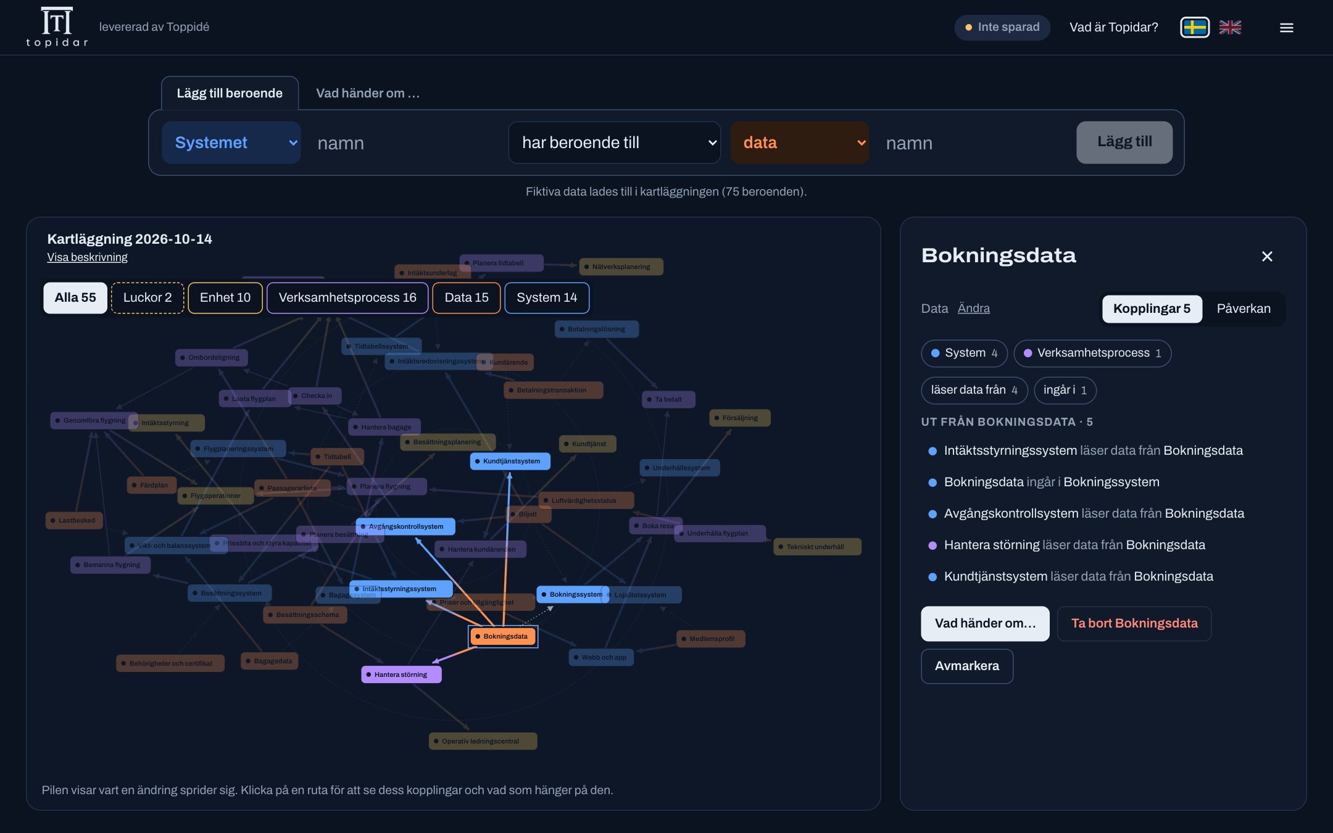The image size is (1333, 833).
Task: Switch to Vad händer om … tab
Action: 368,93
